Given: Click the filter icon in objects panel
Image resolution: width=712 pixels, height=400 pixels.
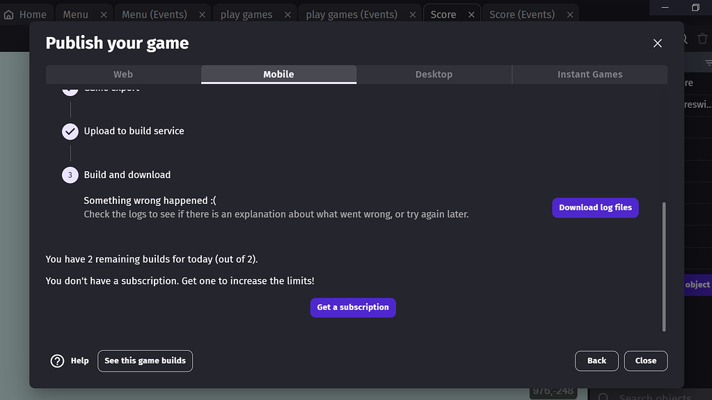Looking at the screenshot, I should [x=708, y=63].
